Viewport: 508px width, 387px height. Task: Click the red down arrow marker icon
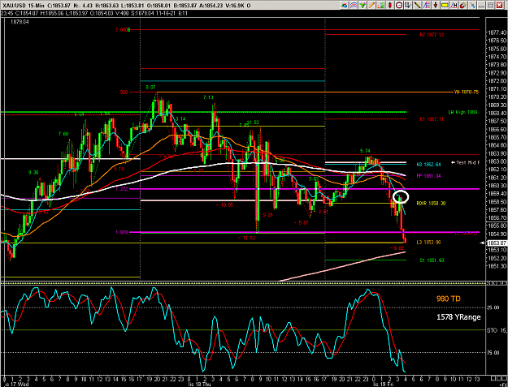point(436,5)
